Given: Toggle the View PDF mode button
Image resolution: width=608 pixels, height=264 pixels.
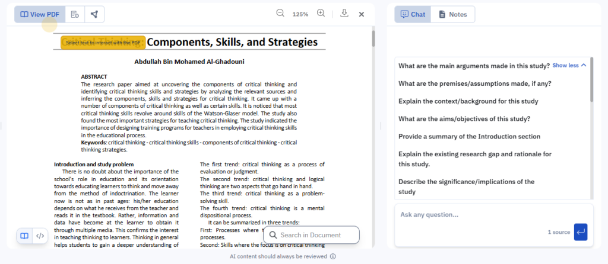Looking at the screenshot, I should pos(39,14).
